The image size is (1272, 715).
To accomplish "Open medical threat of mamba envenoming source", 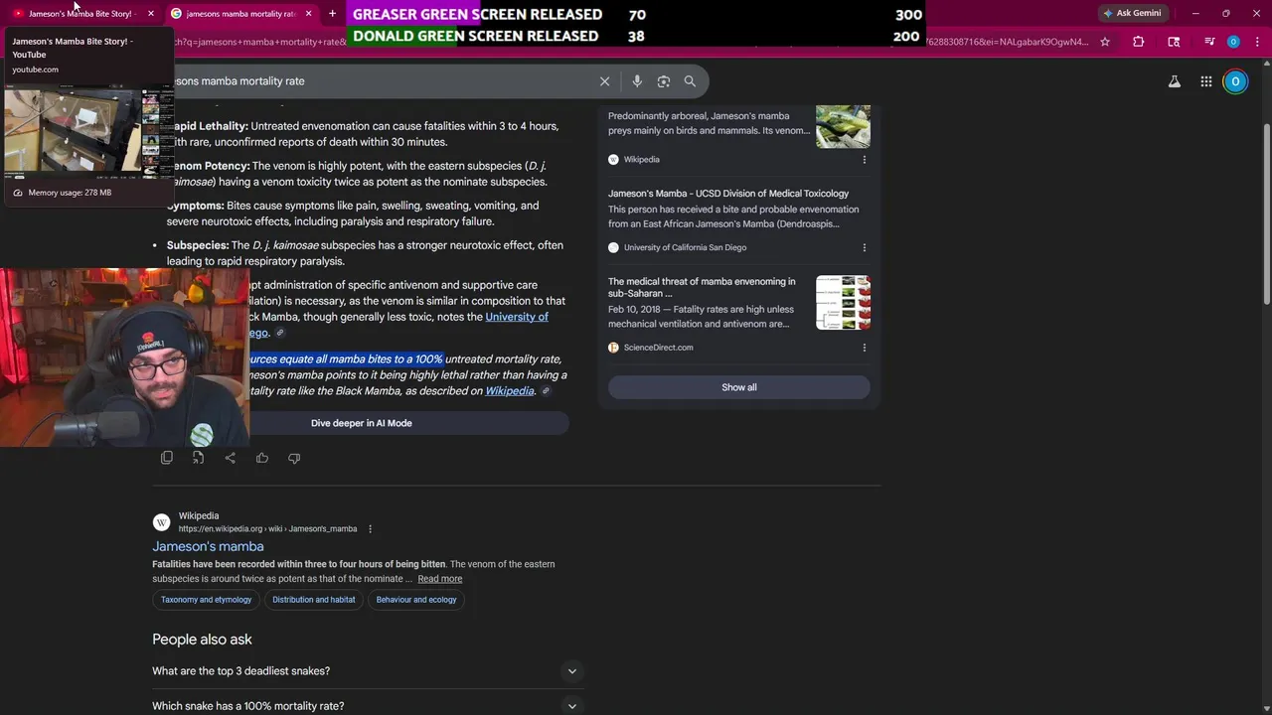I will [x=702, y=287].
